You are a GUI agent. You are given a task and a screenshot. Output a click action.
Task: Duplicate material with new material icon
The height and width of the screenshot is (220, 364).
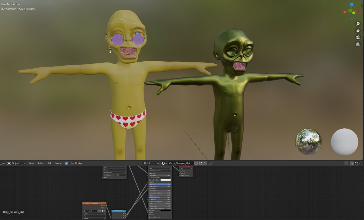point(201,163)
